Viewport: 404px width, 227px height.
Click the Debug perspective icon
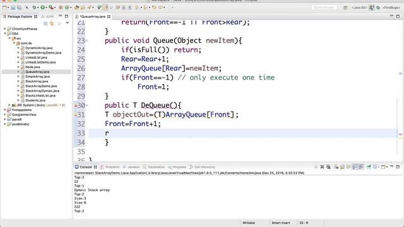(378, 8)
